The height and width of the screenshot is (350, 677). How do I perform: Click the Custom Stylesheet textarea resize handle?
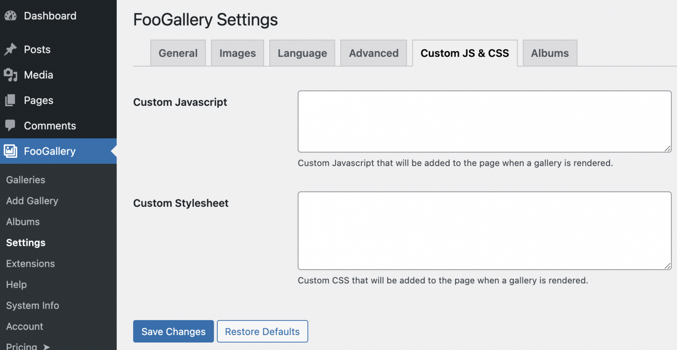668,266
